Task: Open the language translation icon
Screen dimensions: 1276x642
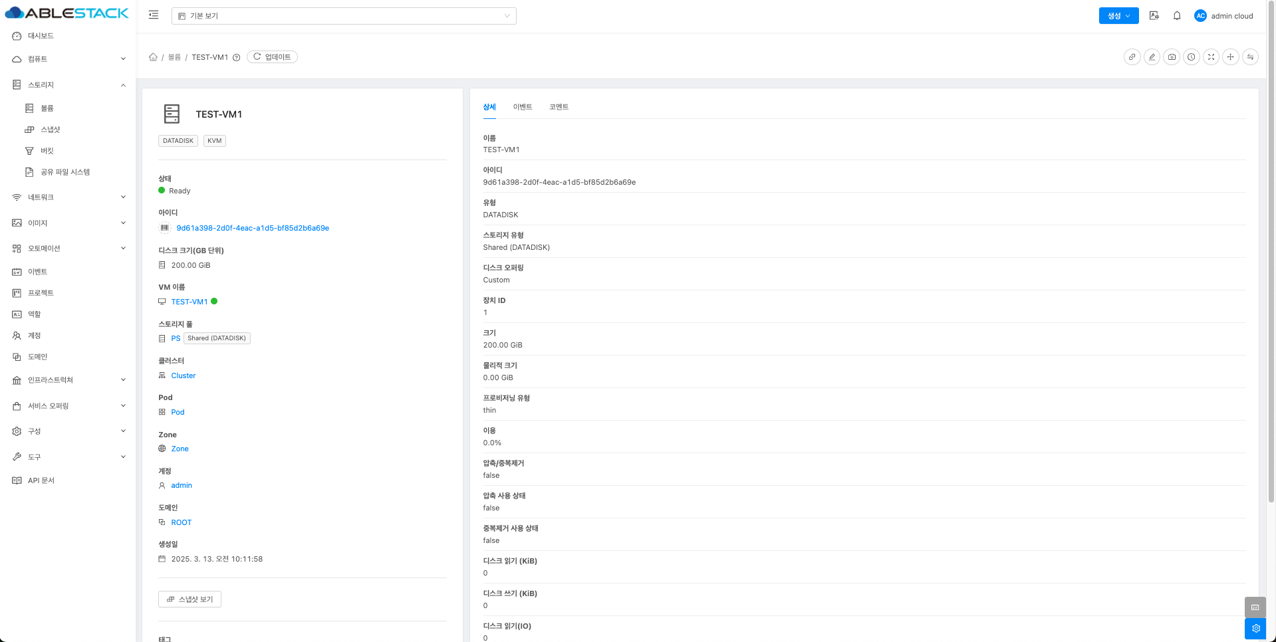Action: 1154,16
